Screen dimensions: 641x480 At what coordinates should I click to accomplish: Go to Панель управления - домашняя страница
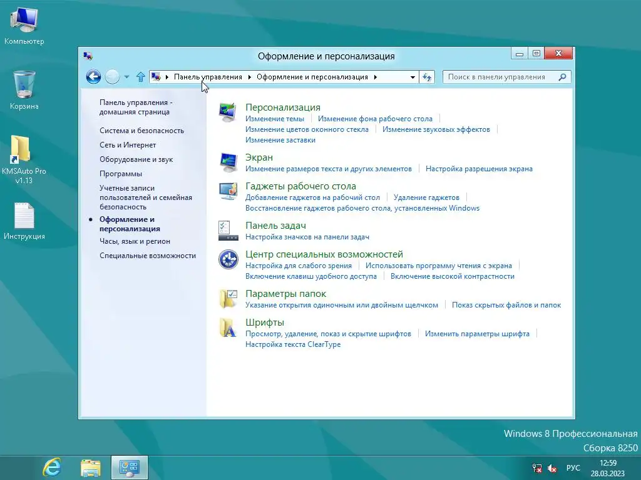(x=136, y=107)
